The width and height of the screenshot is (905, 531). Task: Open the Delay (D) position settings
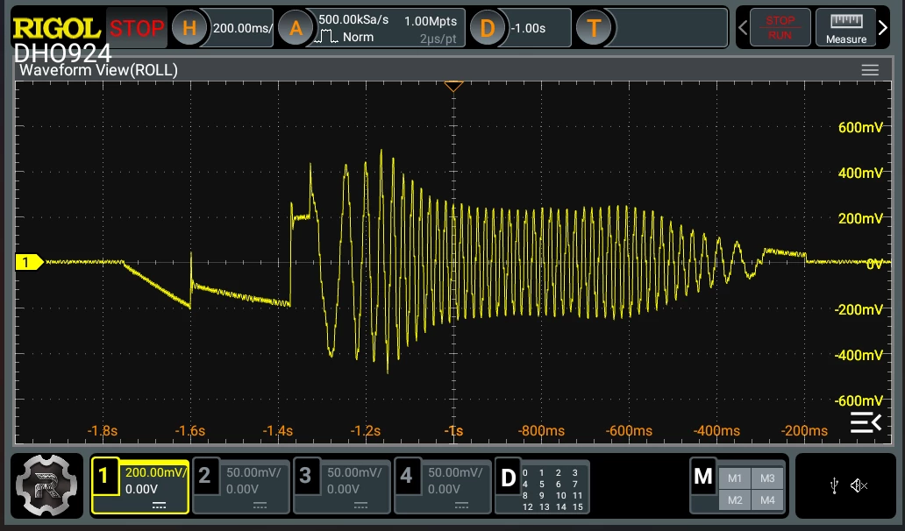pos(487,28)
